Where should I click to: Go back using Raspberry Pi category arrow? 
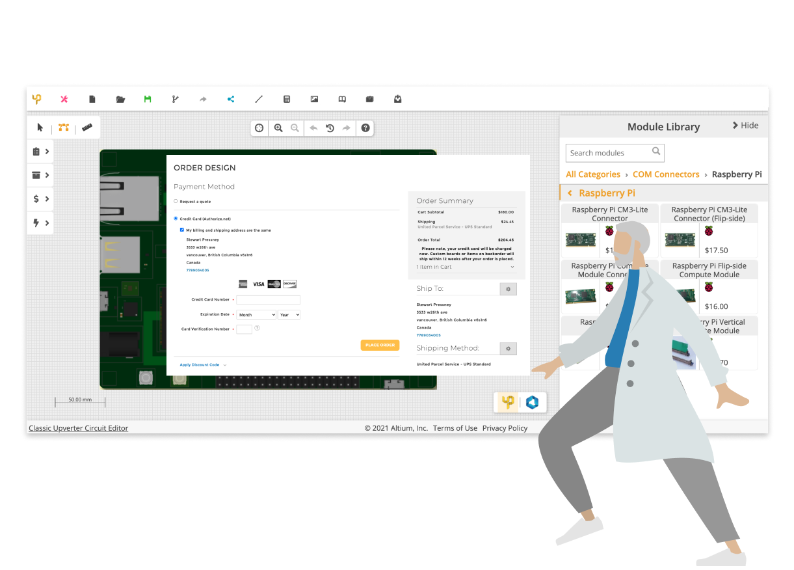click(x=570, y=193)
